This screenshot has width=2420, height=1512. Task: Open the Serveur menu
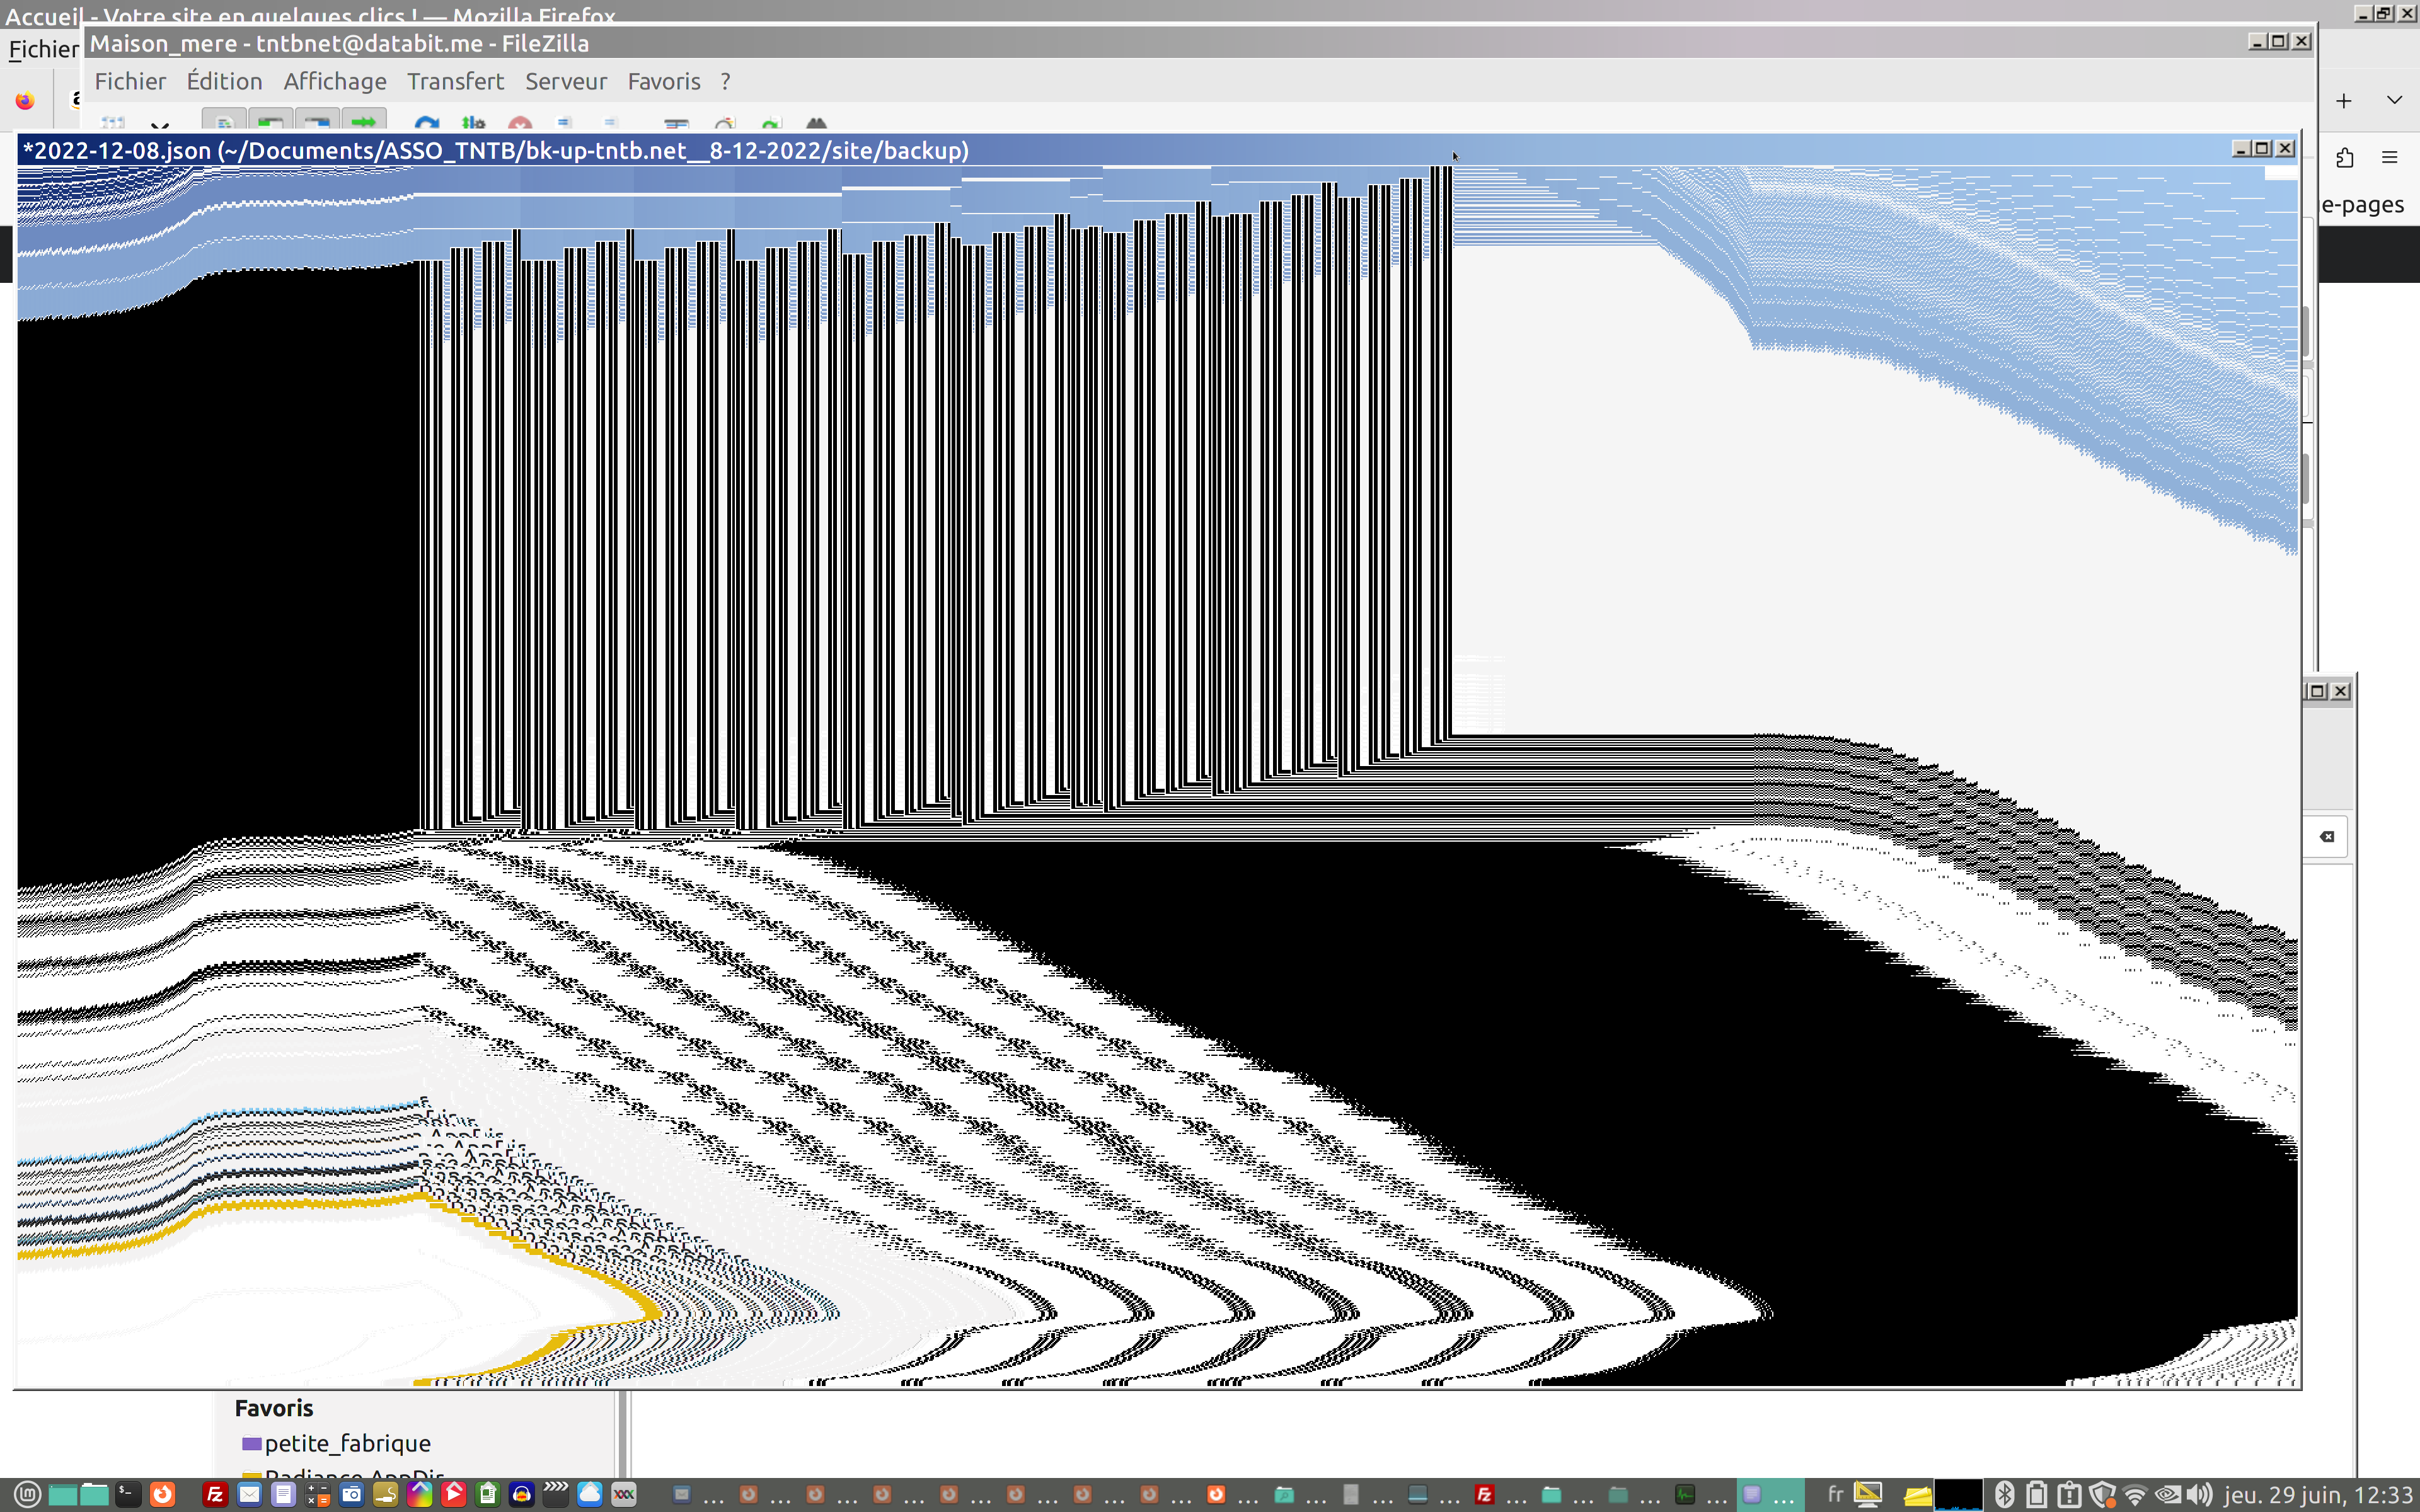coord(565,81)
